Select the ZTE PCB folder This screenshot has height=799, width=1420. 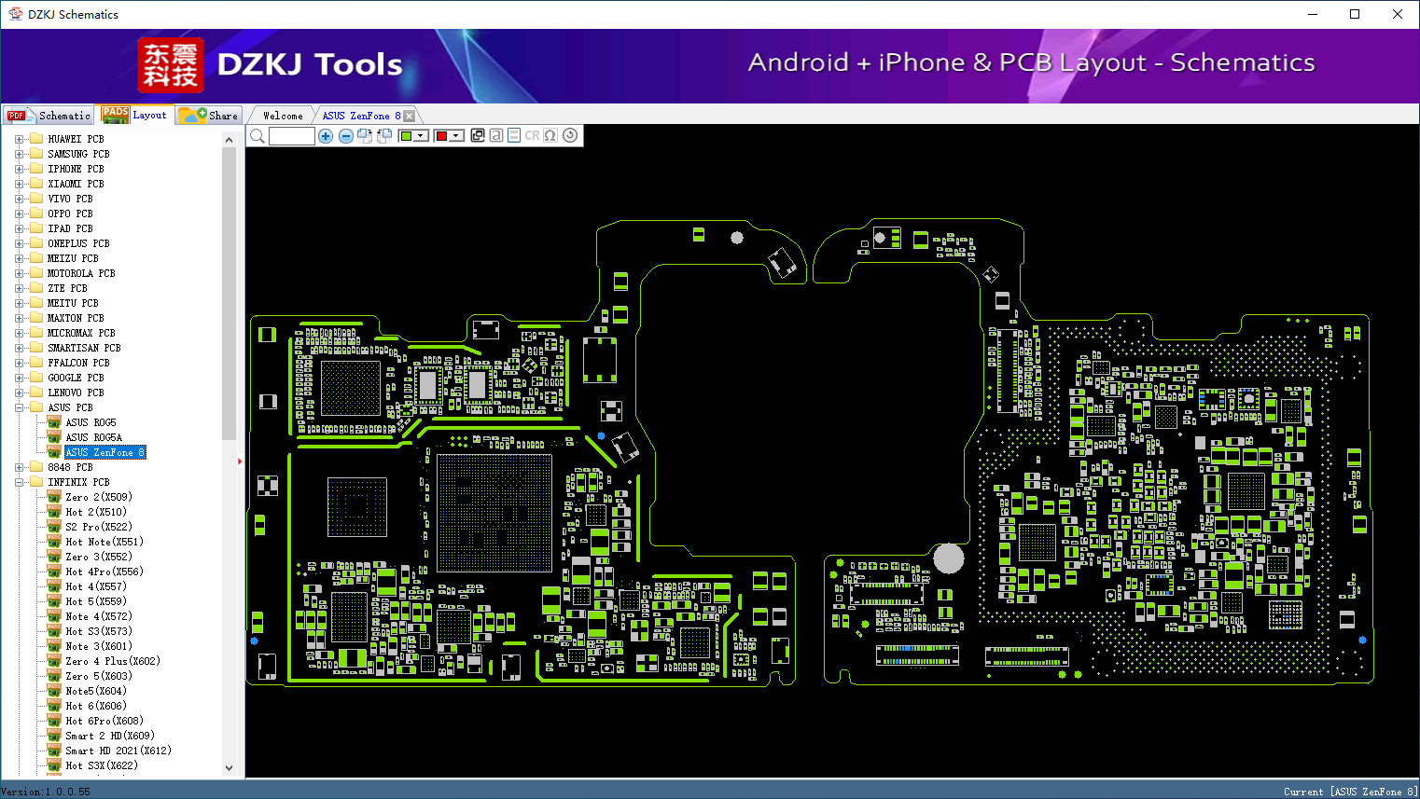click(67, 288)
